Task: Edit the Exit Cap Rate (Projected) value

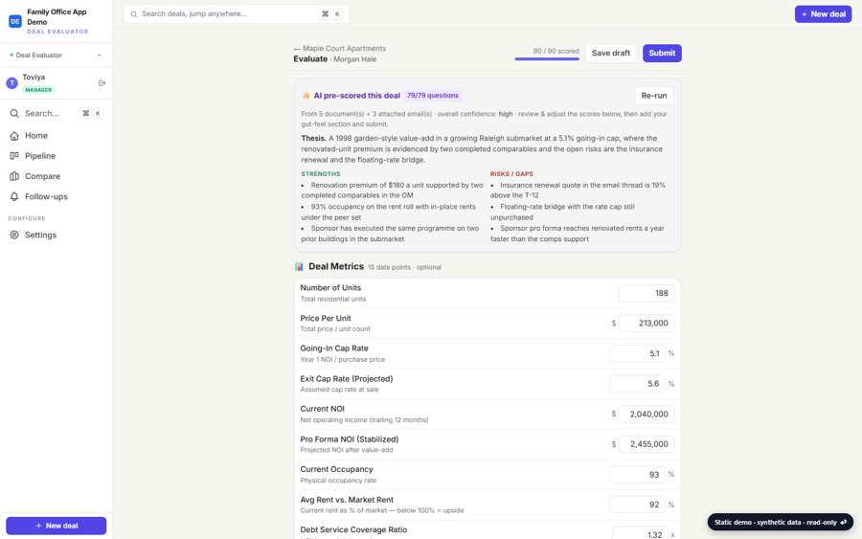Action: coord(637,384)
